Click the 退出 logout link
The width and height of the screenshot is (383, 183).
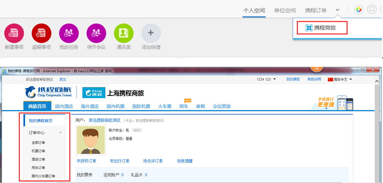63,79
